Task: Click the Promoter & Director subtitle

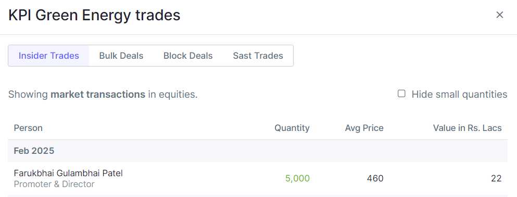Action: [x=54, y=184]
